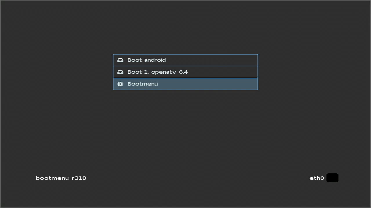Click the word Boot in openatv entry
This screenshot has height=208, width=371.
134,72
